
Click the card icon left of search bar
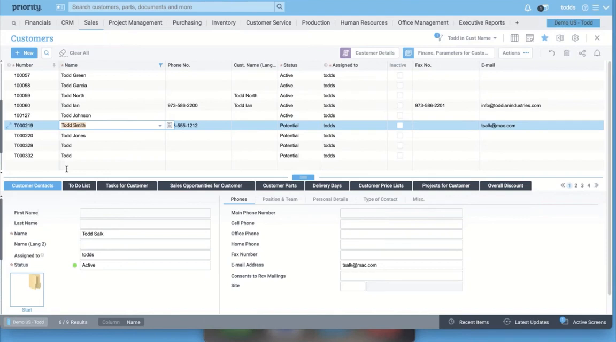click(x=60, y=7)
